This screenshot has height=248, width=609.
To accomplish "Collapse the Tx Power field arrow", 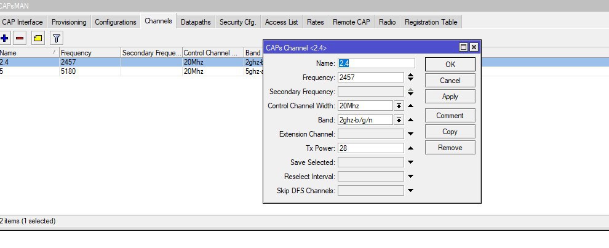I will click(x=410, y=148).
